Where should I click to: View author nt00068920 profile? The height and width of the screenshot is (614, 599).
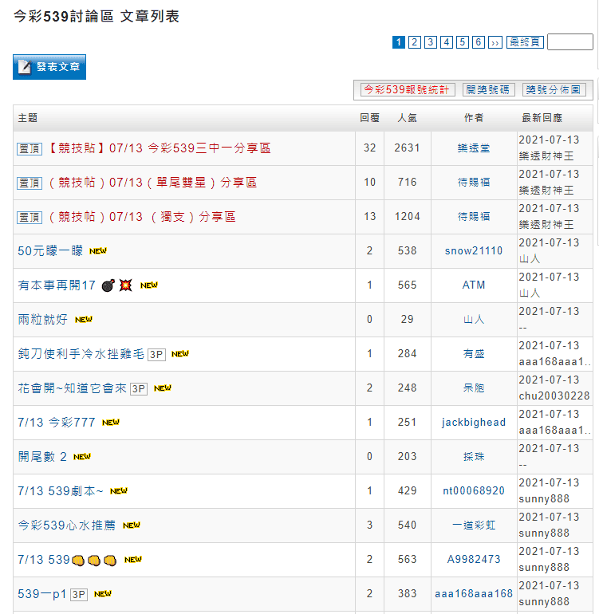tap(474, 490)
